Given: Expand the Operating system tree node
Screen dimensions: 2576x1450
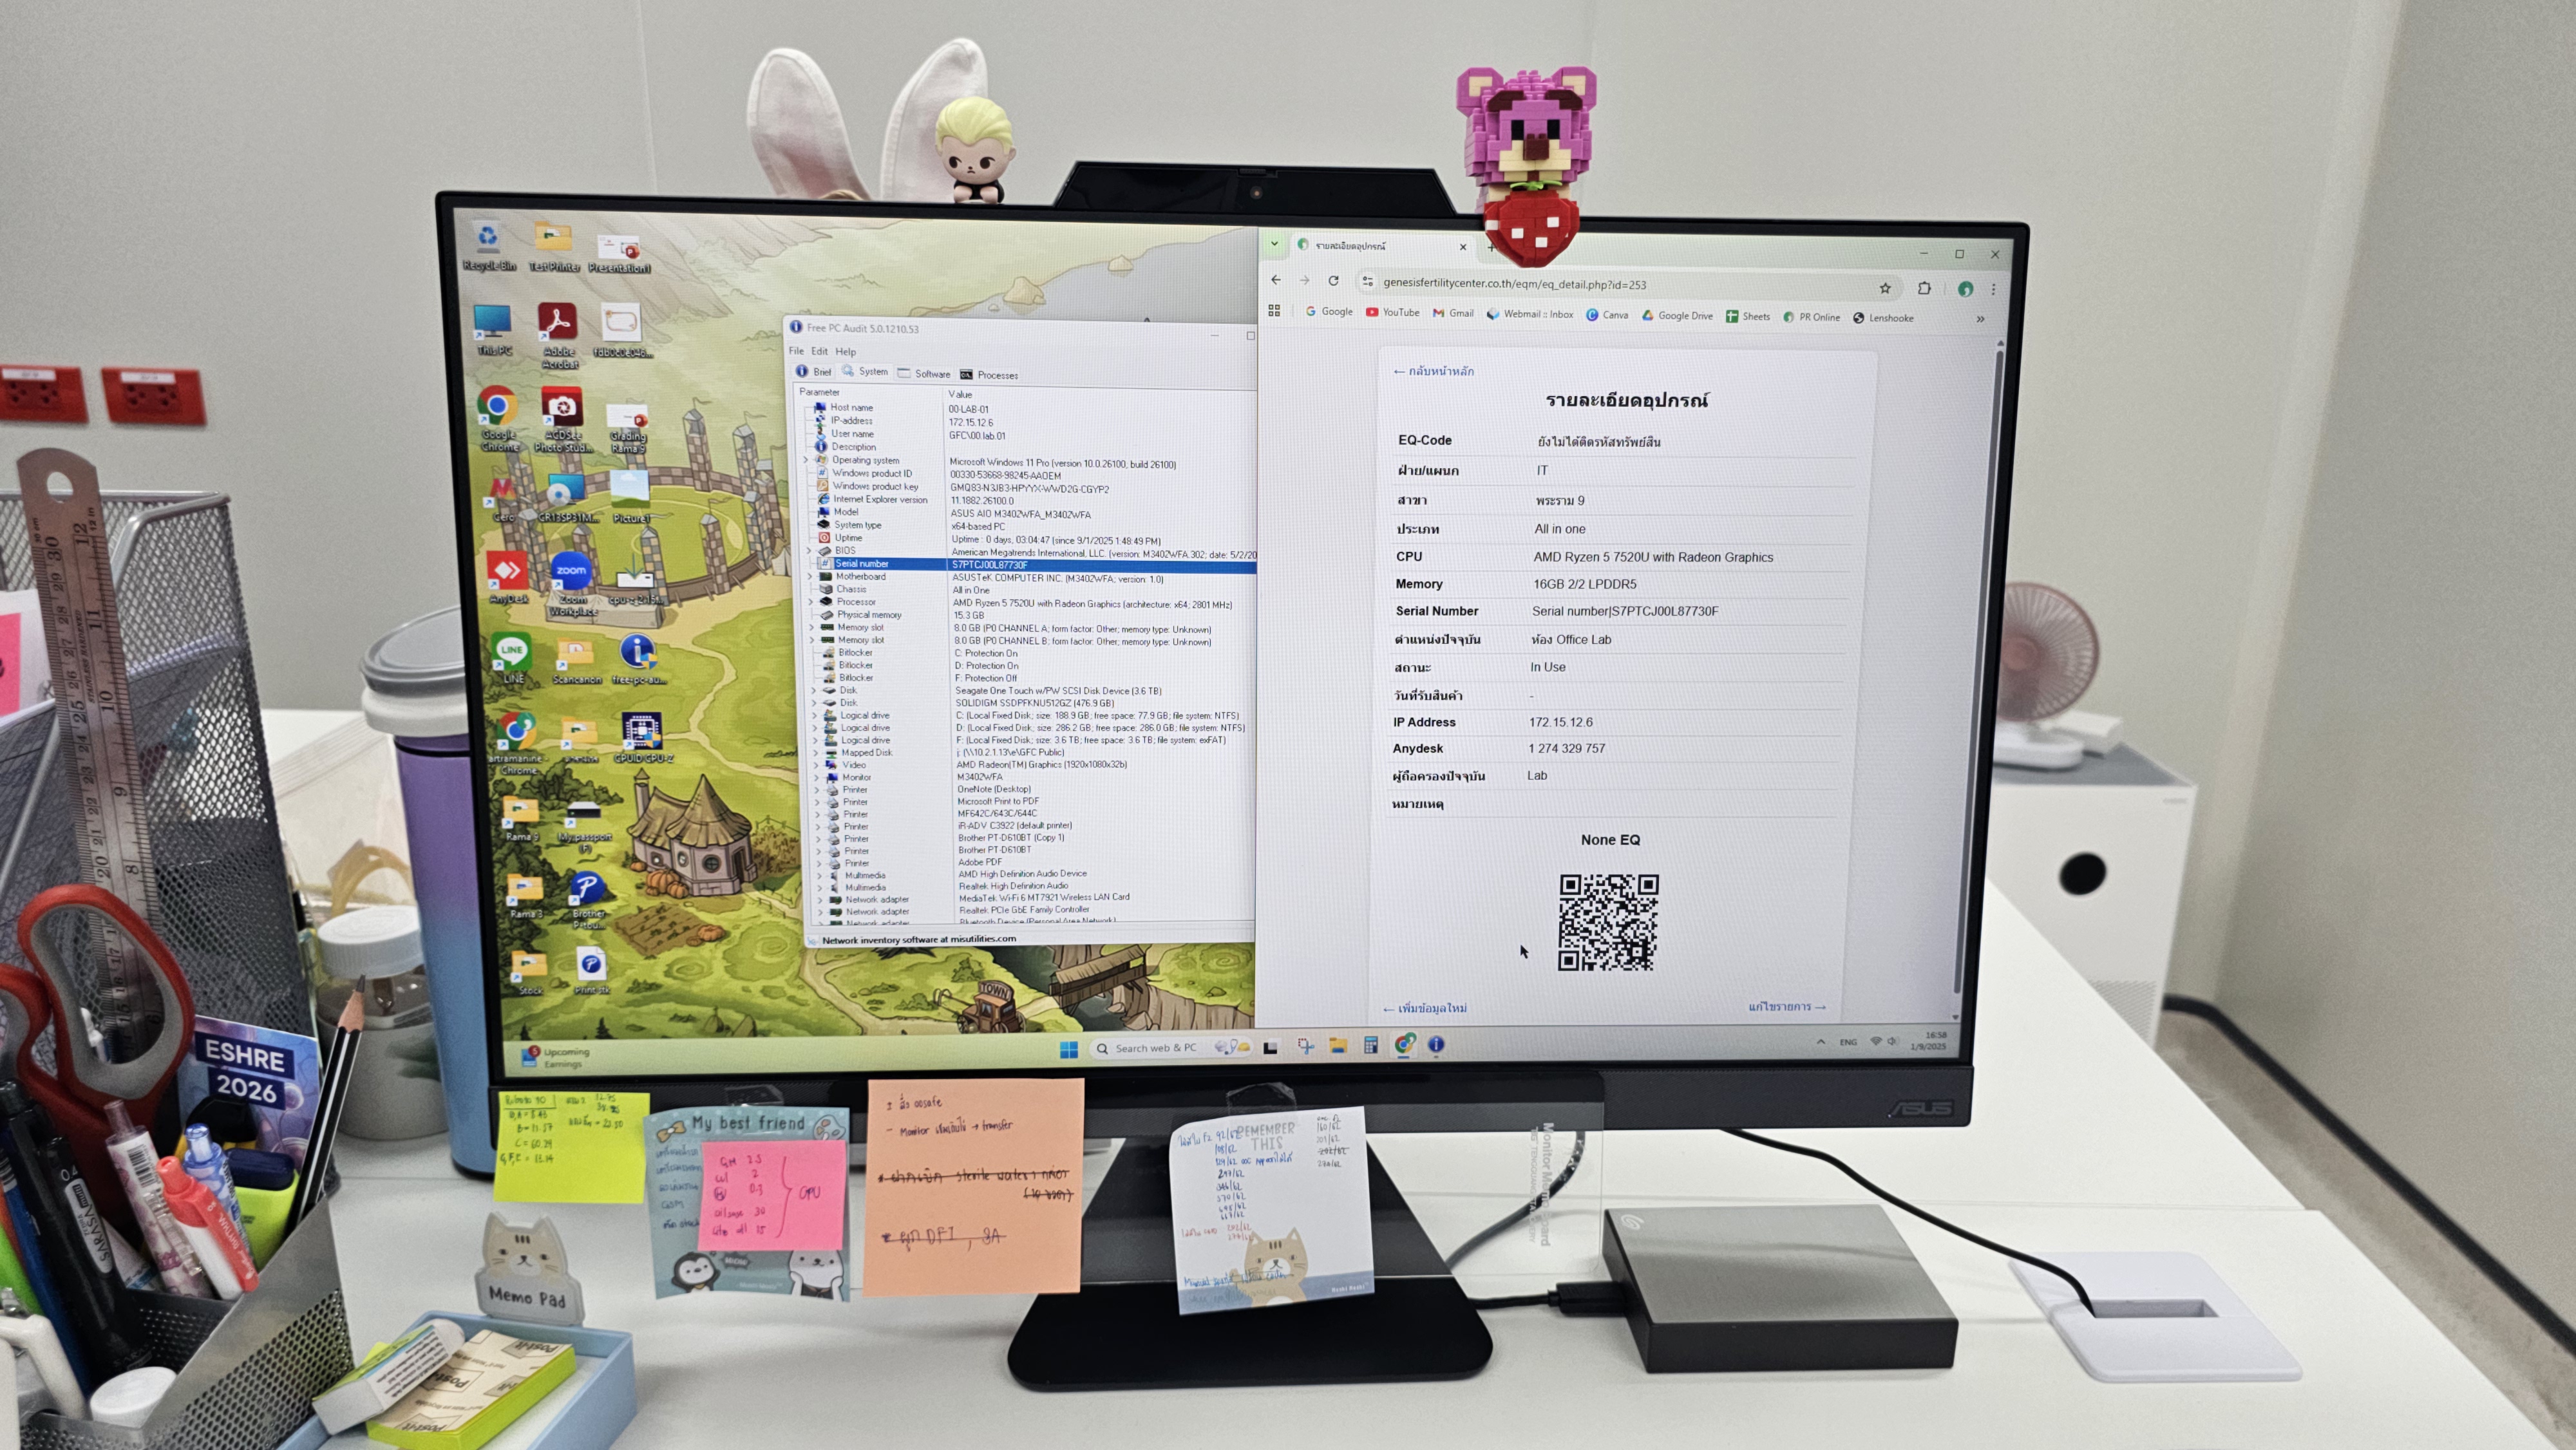Looking at the screenshot, I should coord(806,460).
